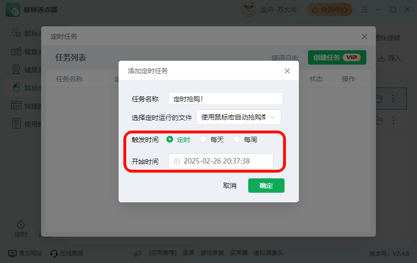Open 在线客服 headset support
417x263 pixels.
coord(67,253)
